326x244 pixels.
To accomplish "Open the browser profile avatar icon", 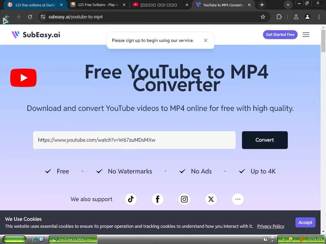I will [308, 17].
